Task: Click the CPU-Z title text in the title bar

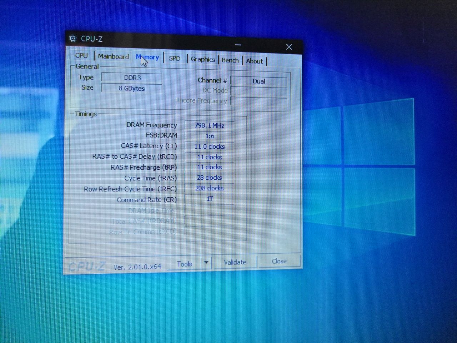Action: coord(92,39)
